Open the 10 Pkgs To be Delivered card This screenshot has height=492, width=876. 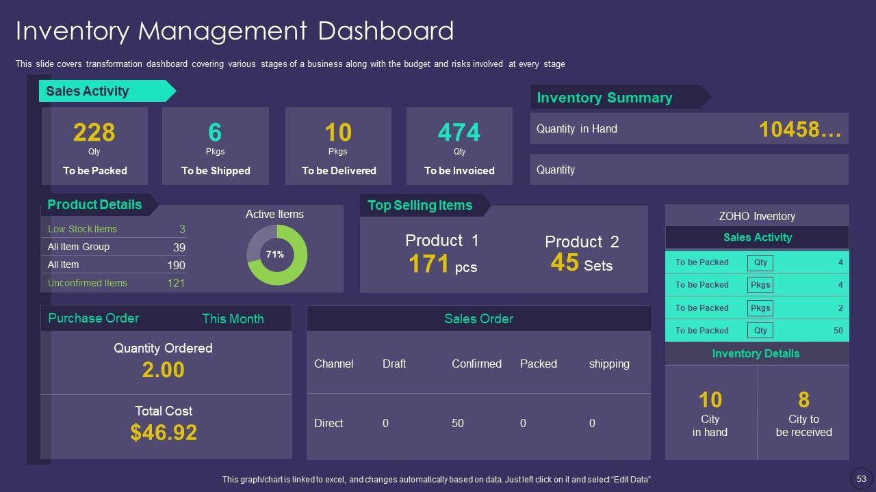pyautogui.click(x=338, y=146)
